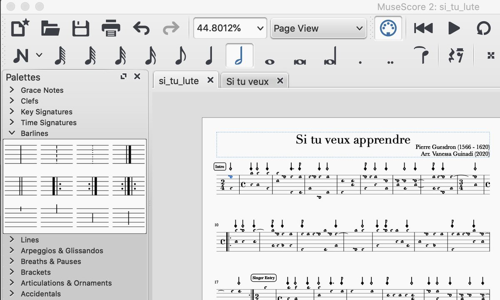500x300 pixels.
Task: Select the Intro rehearsal mark
Action: [x=220, y=166]
